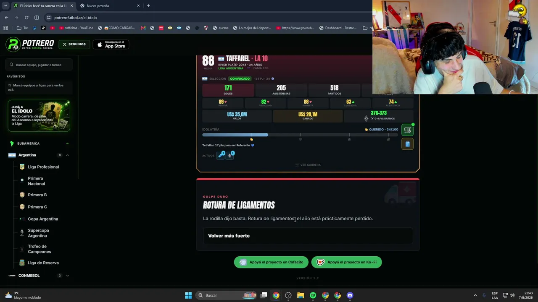Open the cursos bookmark
This screenshot has width=538, height=302.
[x=221, y=28]
